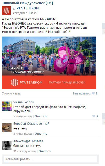Screen dimensions: 105x166
Task: Open Типичный Междуреченск [ТМ] community link
Action: tap(27, 3)
